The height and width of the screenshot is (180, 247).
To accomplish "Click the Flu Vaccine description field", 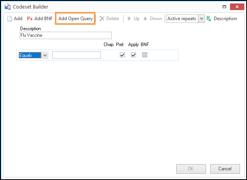I will click(65, 35).
